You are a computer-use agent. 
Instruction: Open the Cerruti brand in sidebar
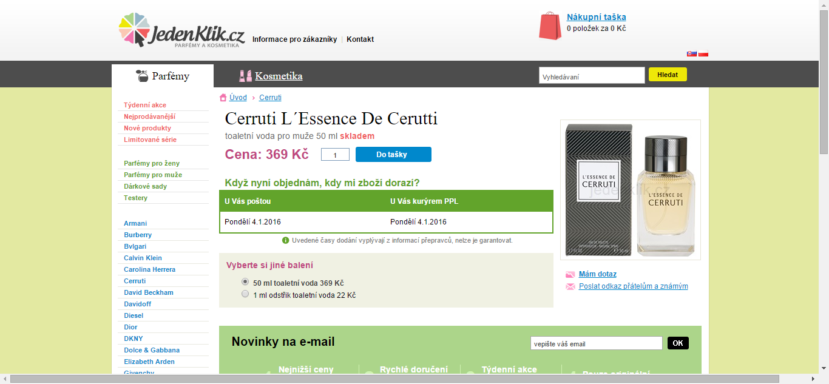click(x=135, y=281)
